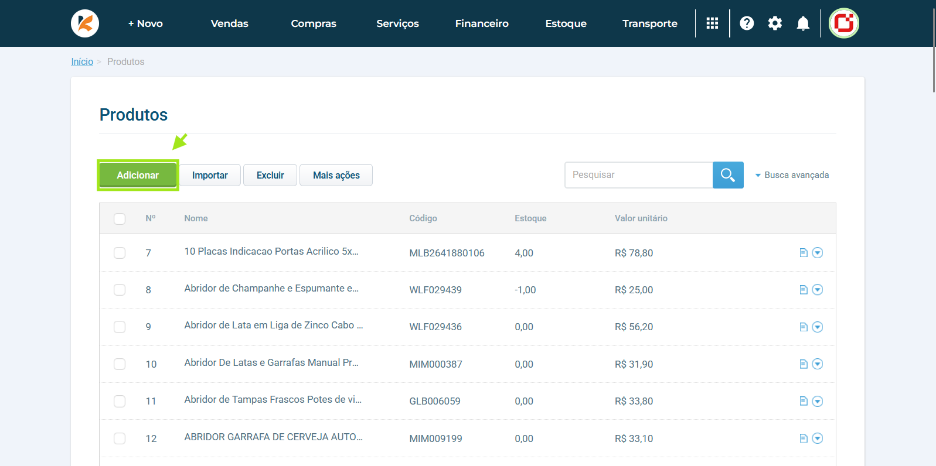Open the Financeiro menu
The image size is (936, 466).
coord(482,23)
